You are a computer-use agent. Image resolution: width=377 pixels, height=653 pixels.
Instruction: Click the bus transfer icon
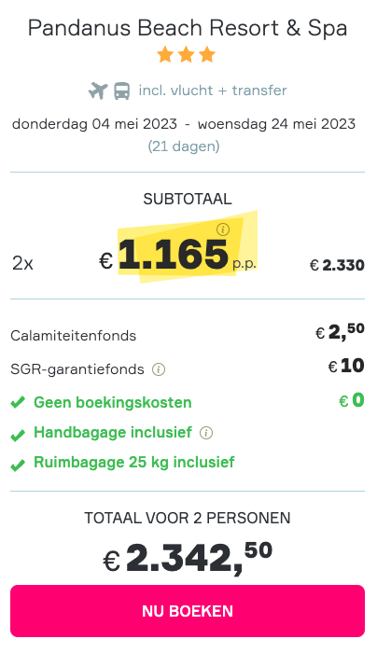tap(121, 90)
